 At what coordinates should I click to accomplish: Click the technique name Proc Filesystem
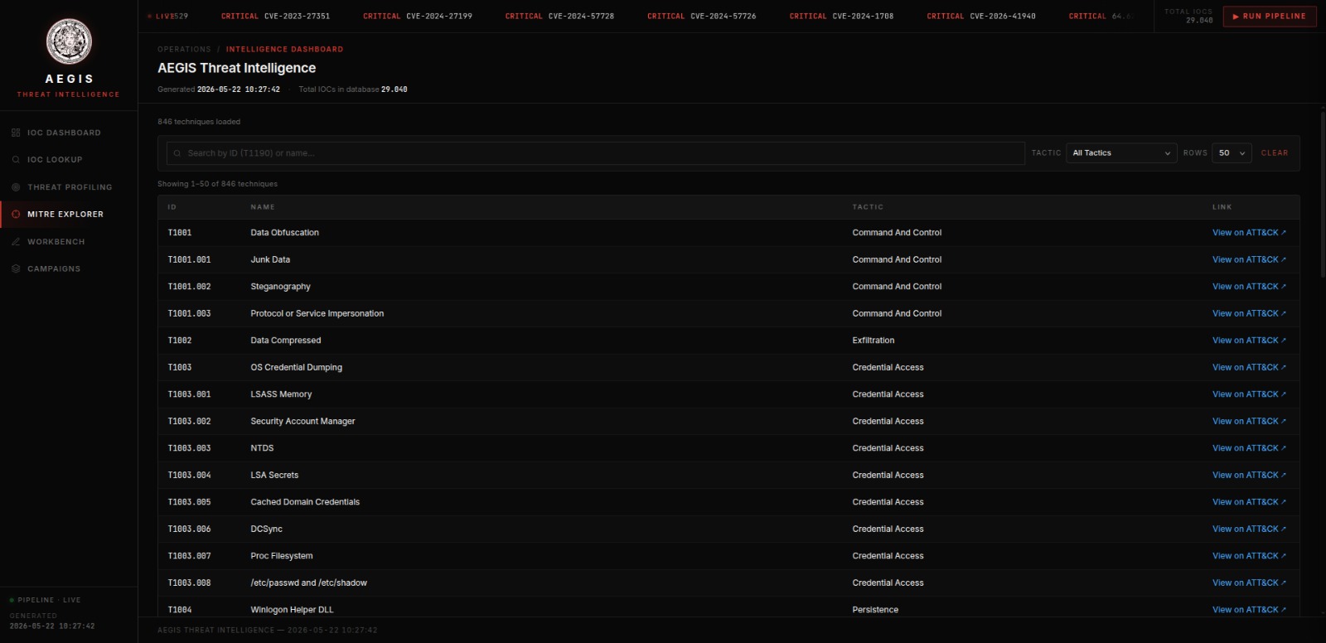point(282,556)
